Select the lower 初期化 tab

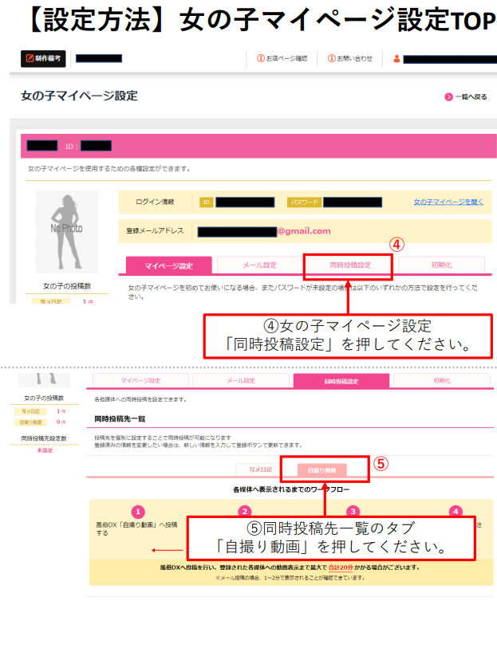(442, 380)
